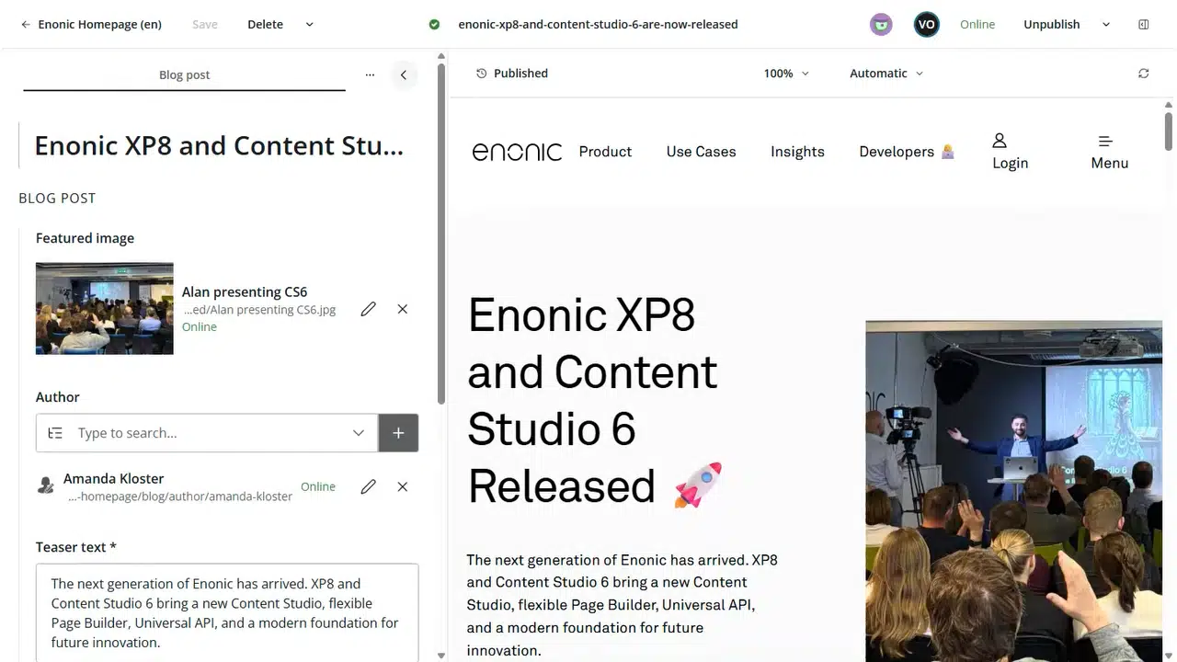Edit the Alan presenting CS6 image
Viewport: 1177px width, 662px height.
pyautogui.click(x=368, y=309)
